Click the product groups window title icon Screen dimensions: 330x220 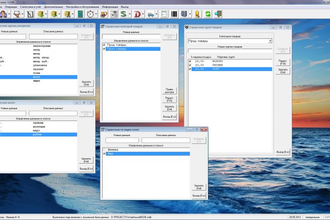[187, 27]
